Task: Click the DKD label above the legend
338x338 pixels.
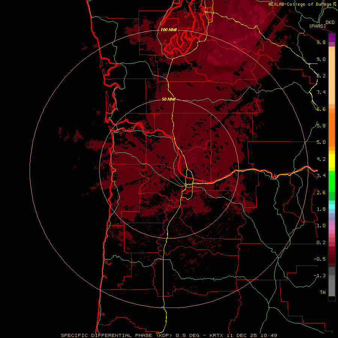Action: [x=330, y=23]
